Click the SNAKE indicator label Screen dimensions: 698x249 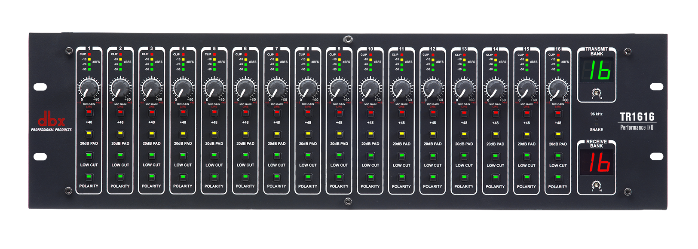pos(596,130)
